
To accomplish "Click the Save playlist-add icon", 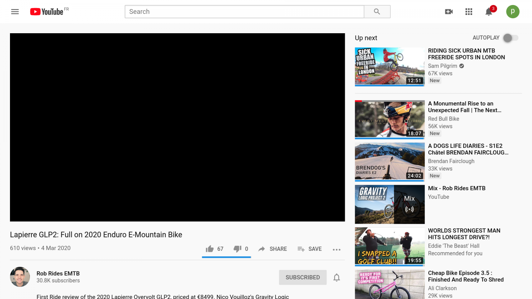I will pos(301,249).
